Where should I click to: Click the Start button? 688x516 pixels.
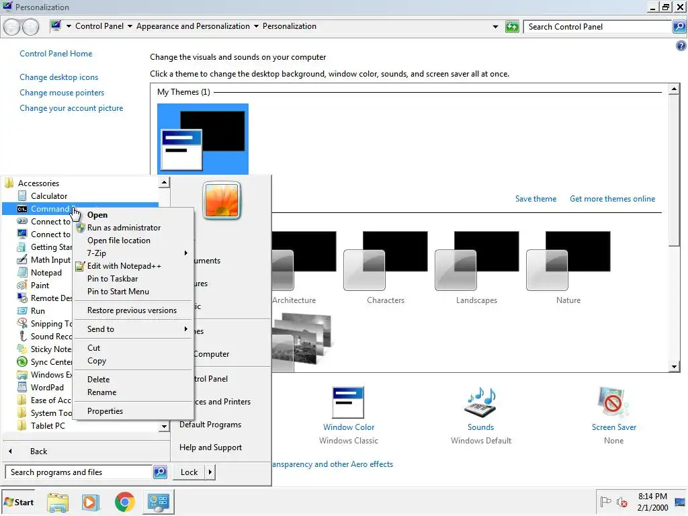coord(18,502)
